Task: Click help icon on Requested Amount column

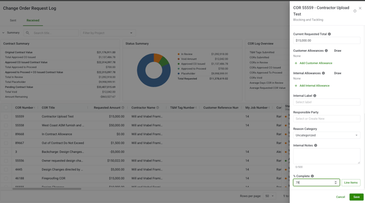Action: tap(123, 107)
